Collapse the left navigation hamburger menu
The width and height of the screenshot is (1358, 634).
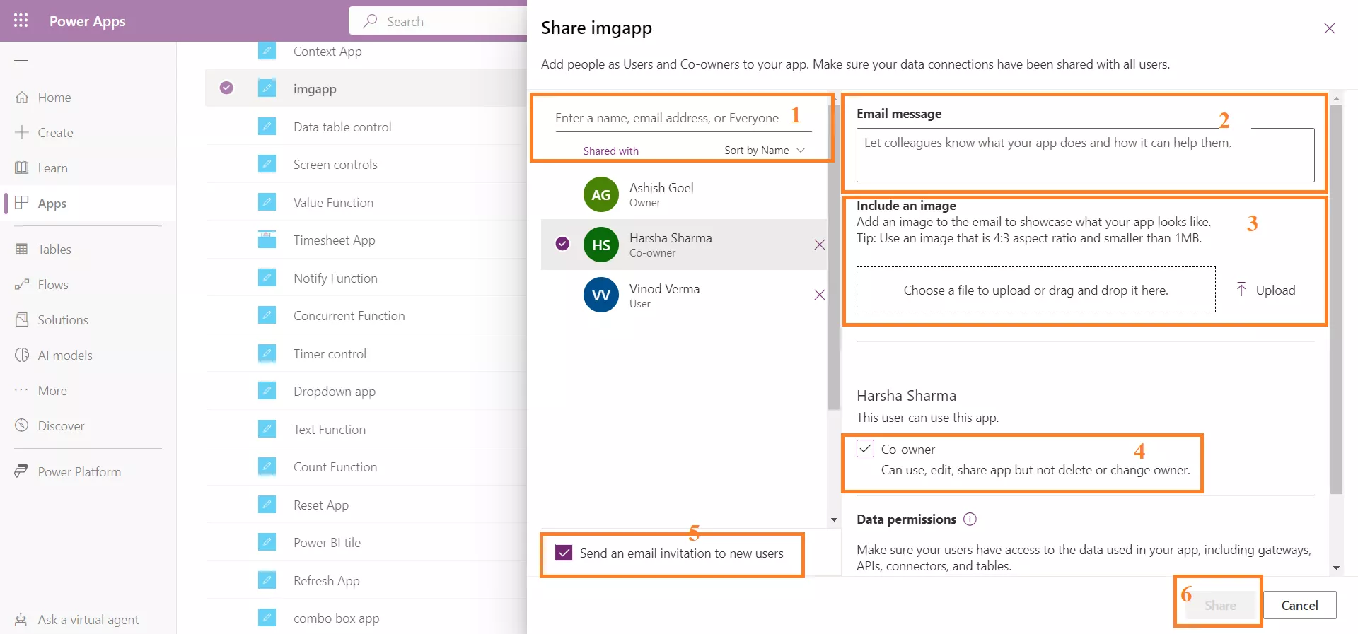pos(21,60)
